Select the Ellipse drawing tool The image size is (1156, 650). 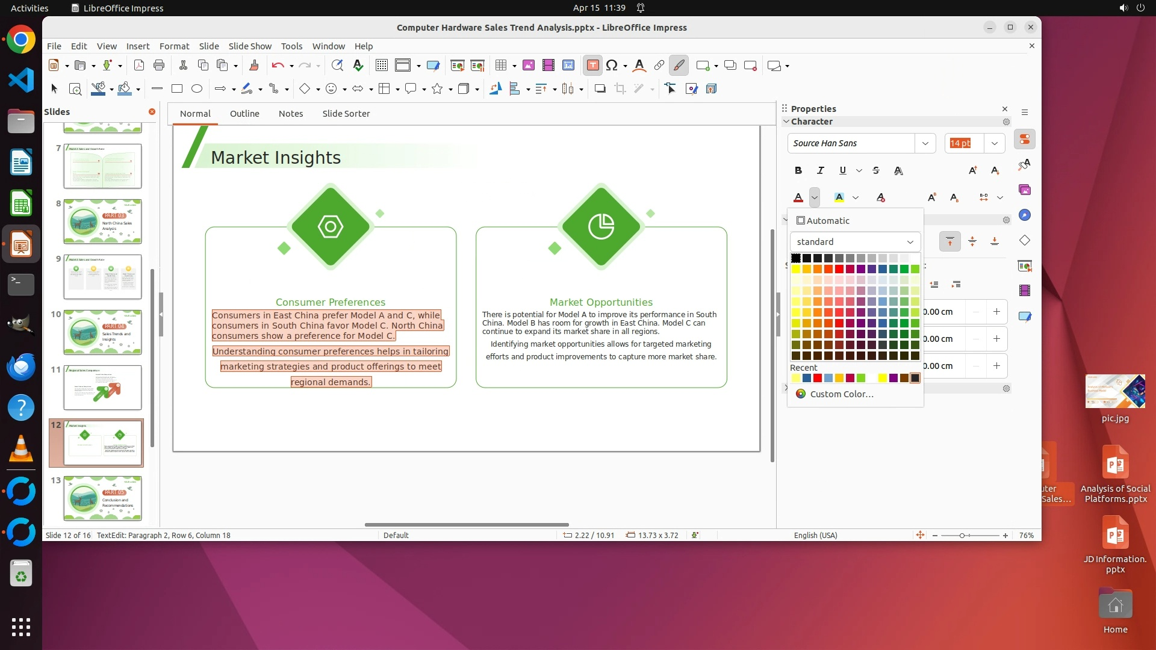(x=196, y=89)
